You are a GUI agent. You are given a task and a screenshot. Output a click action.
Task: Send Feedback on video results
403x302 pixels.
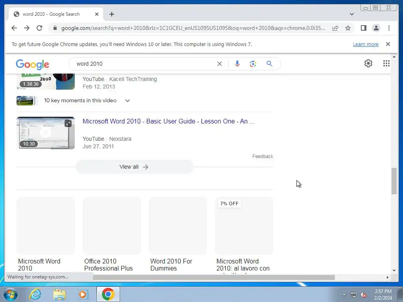click(x=263, y=157)
